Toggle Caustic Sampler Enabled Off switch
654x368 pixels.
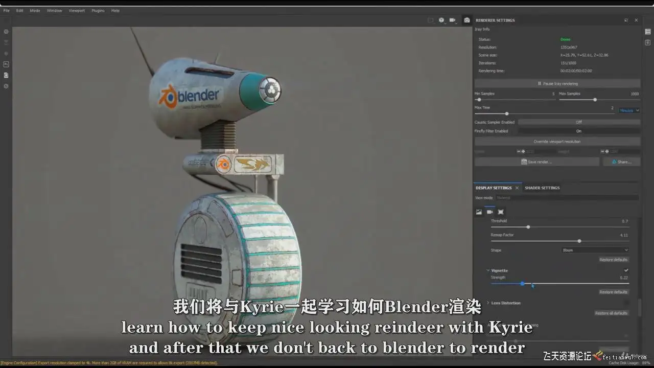click(579, 122)
